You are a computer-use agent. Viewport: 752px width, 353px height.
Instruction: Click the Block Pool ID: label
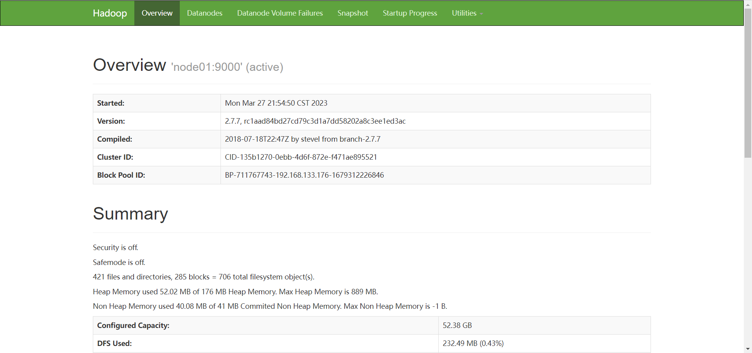pos(121,175)
